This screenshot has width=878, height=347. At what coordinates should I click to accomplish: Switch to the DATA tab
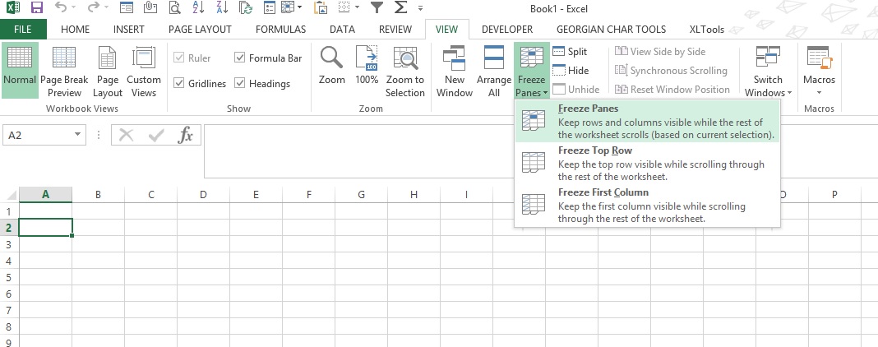tap(342, 29)
